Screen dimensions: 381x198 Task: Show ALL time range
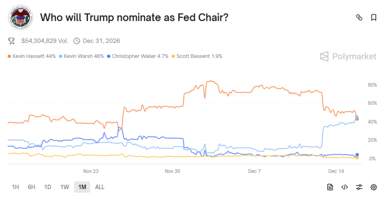click(100, 187)
